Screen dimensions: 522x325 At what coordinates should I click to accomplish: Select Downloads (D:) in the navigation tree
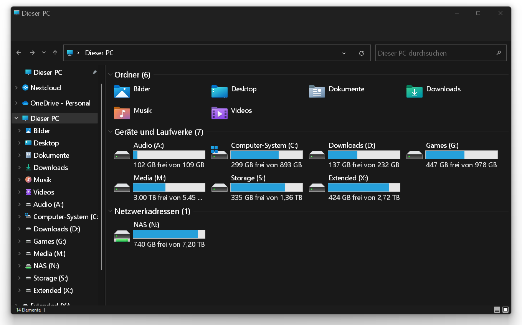[x=57, y=229]
